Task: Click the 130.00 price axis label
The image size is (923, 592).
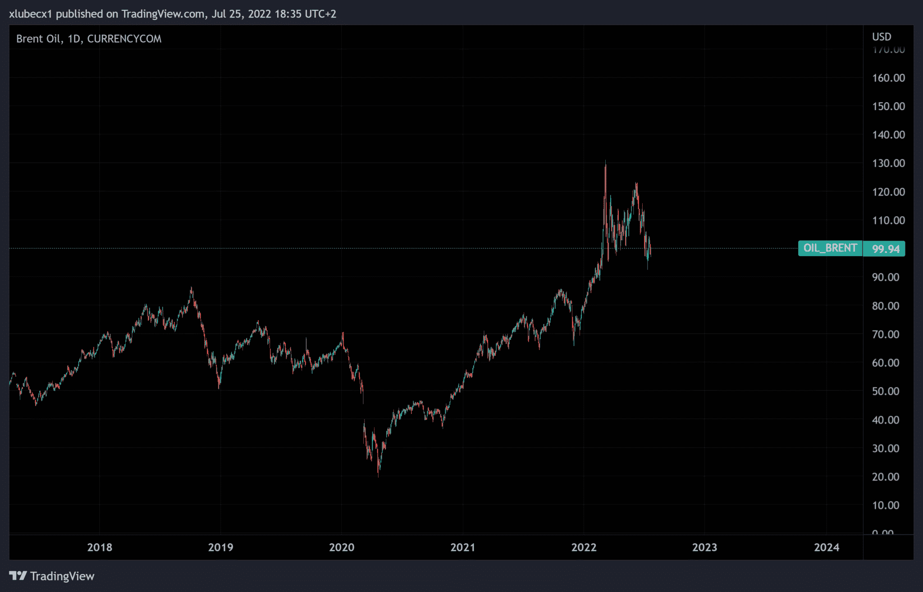Action: [888, 163]
